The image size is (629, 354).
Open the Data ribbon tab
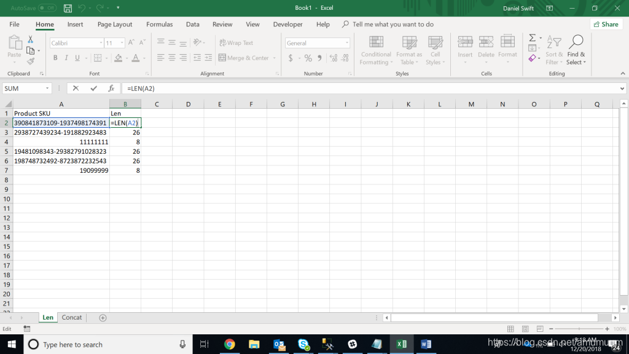pos(192,24)
